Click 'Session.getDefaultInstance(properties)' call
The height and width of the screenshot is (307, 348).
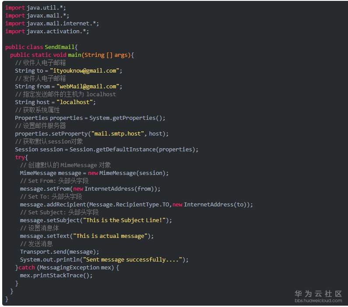click(x=132, y=150)
